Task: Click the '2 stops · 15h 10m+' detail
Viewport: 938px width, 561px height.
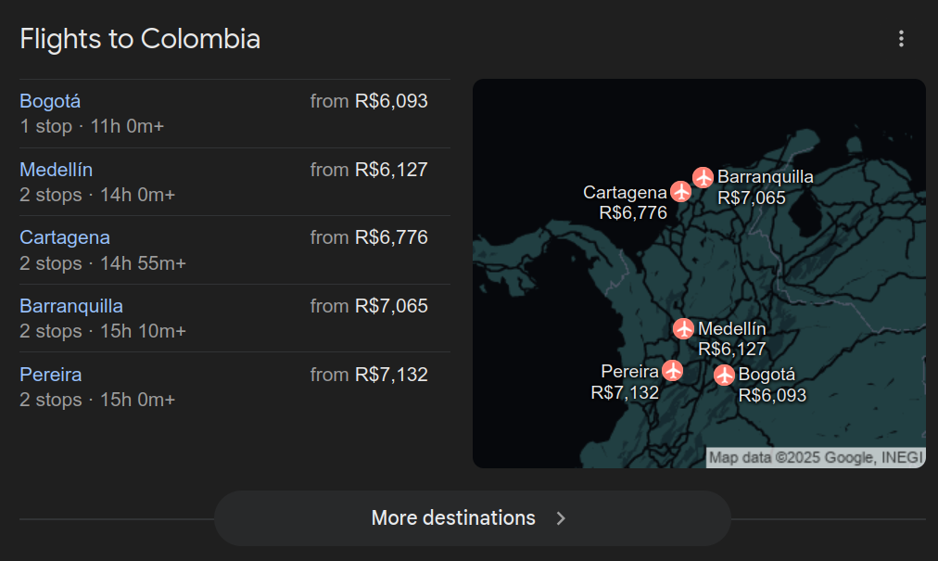Action: [x=103, y=331]
